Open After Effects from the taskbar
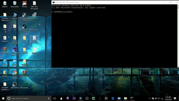 click(x=74, y=98)
